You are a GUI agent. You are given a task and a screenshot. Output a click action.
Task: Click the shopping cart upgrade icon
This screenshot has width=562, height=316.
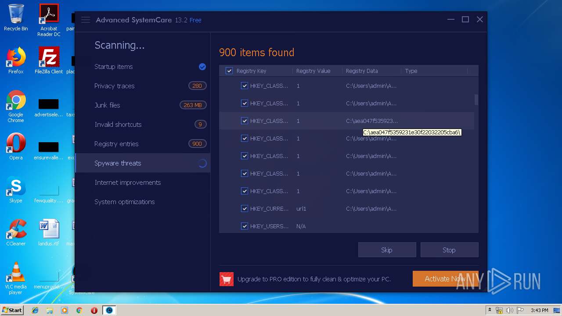[226, 279]
